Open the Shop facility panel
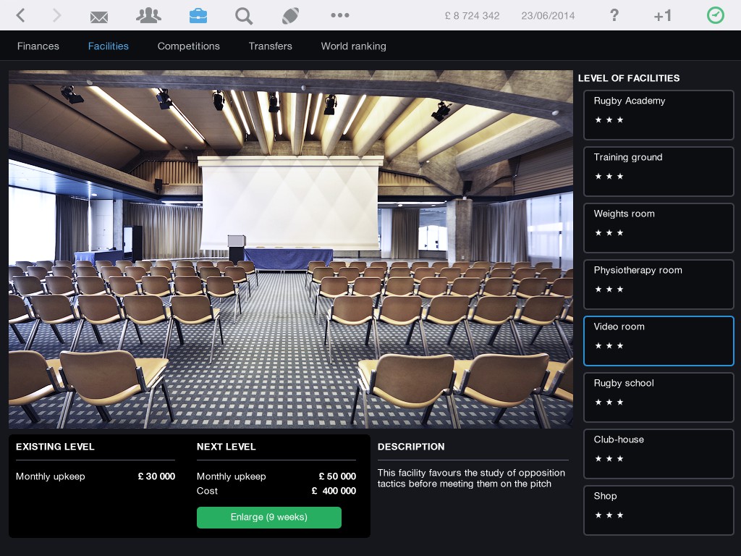 point(659,510)
